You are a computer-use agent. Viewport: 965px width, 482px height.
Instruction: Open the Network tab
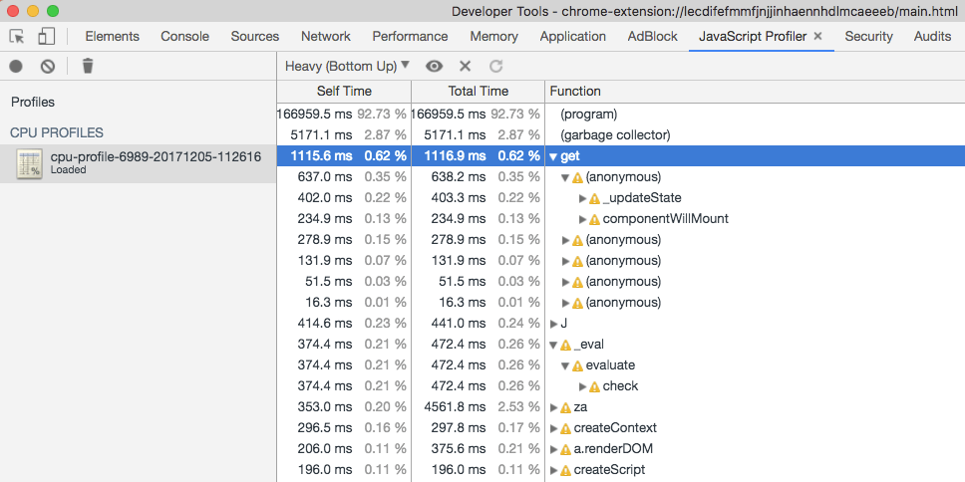pos(326,36)
